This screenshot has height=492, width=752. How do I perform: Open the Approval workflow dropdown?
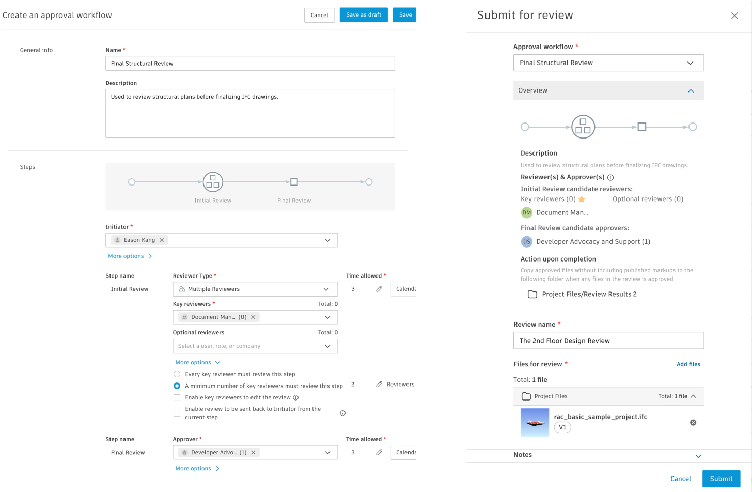pyautogui.click(x=608, y=63)
